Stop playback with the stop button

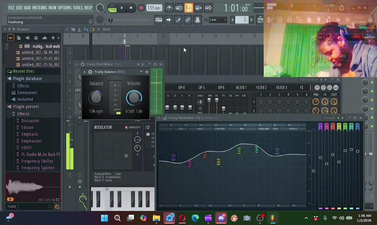[x=131, y=8]
